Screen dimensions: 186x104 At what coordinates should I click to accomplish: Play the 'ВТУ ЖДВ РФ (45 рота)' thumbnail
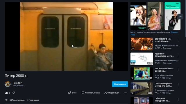tap(142, 44)
